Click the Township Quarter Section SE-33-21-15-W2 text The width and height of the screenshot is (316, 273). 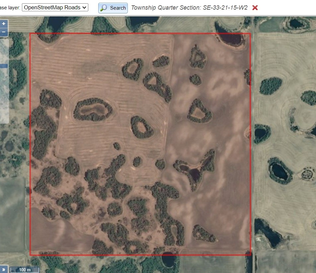(189, 8)
